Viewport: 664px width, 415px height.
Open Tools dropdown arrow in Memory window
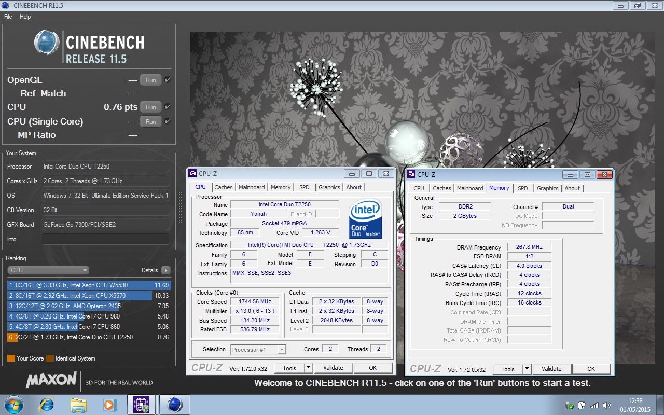click(x=527, y=369)
